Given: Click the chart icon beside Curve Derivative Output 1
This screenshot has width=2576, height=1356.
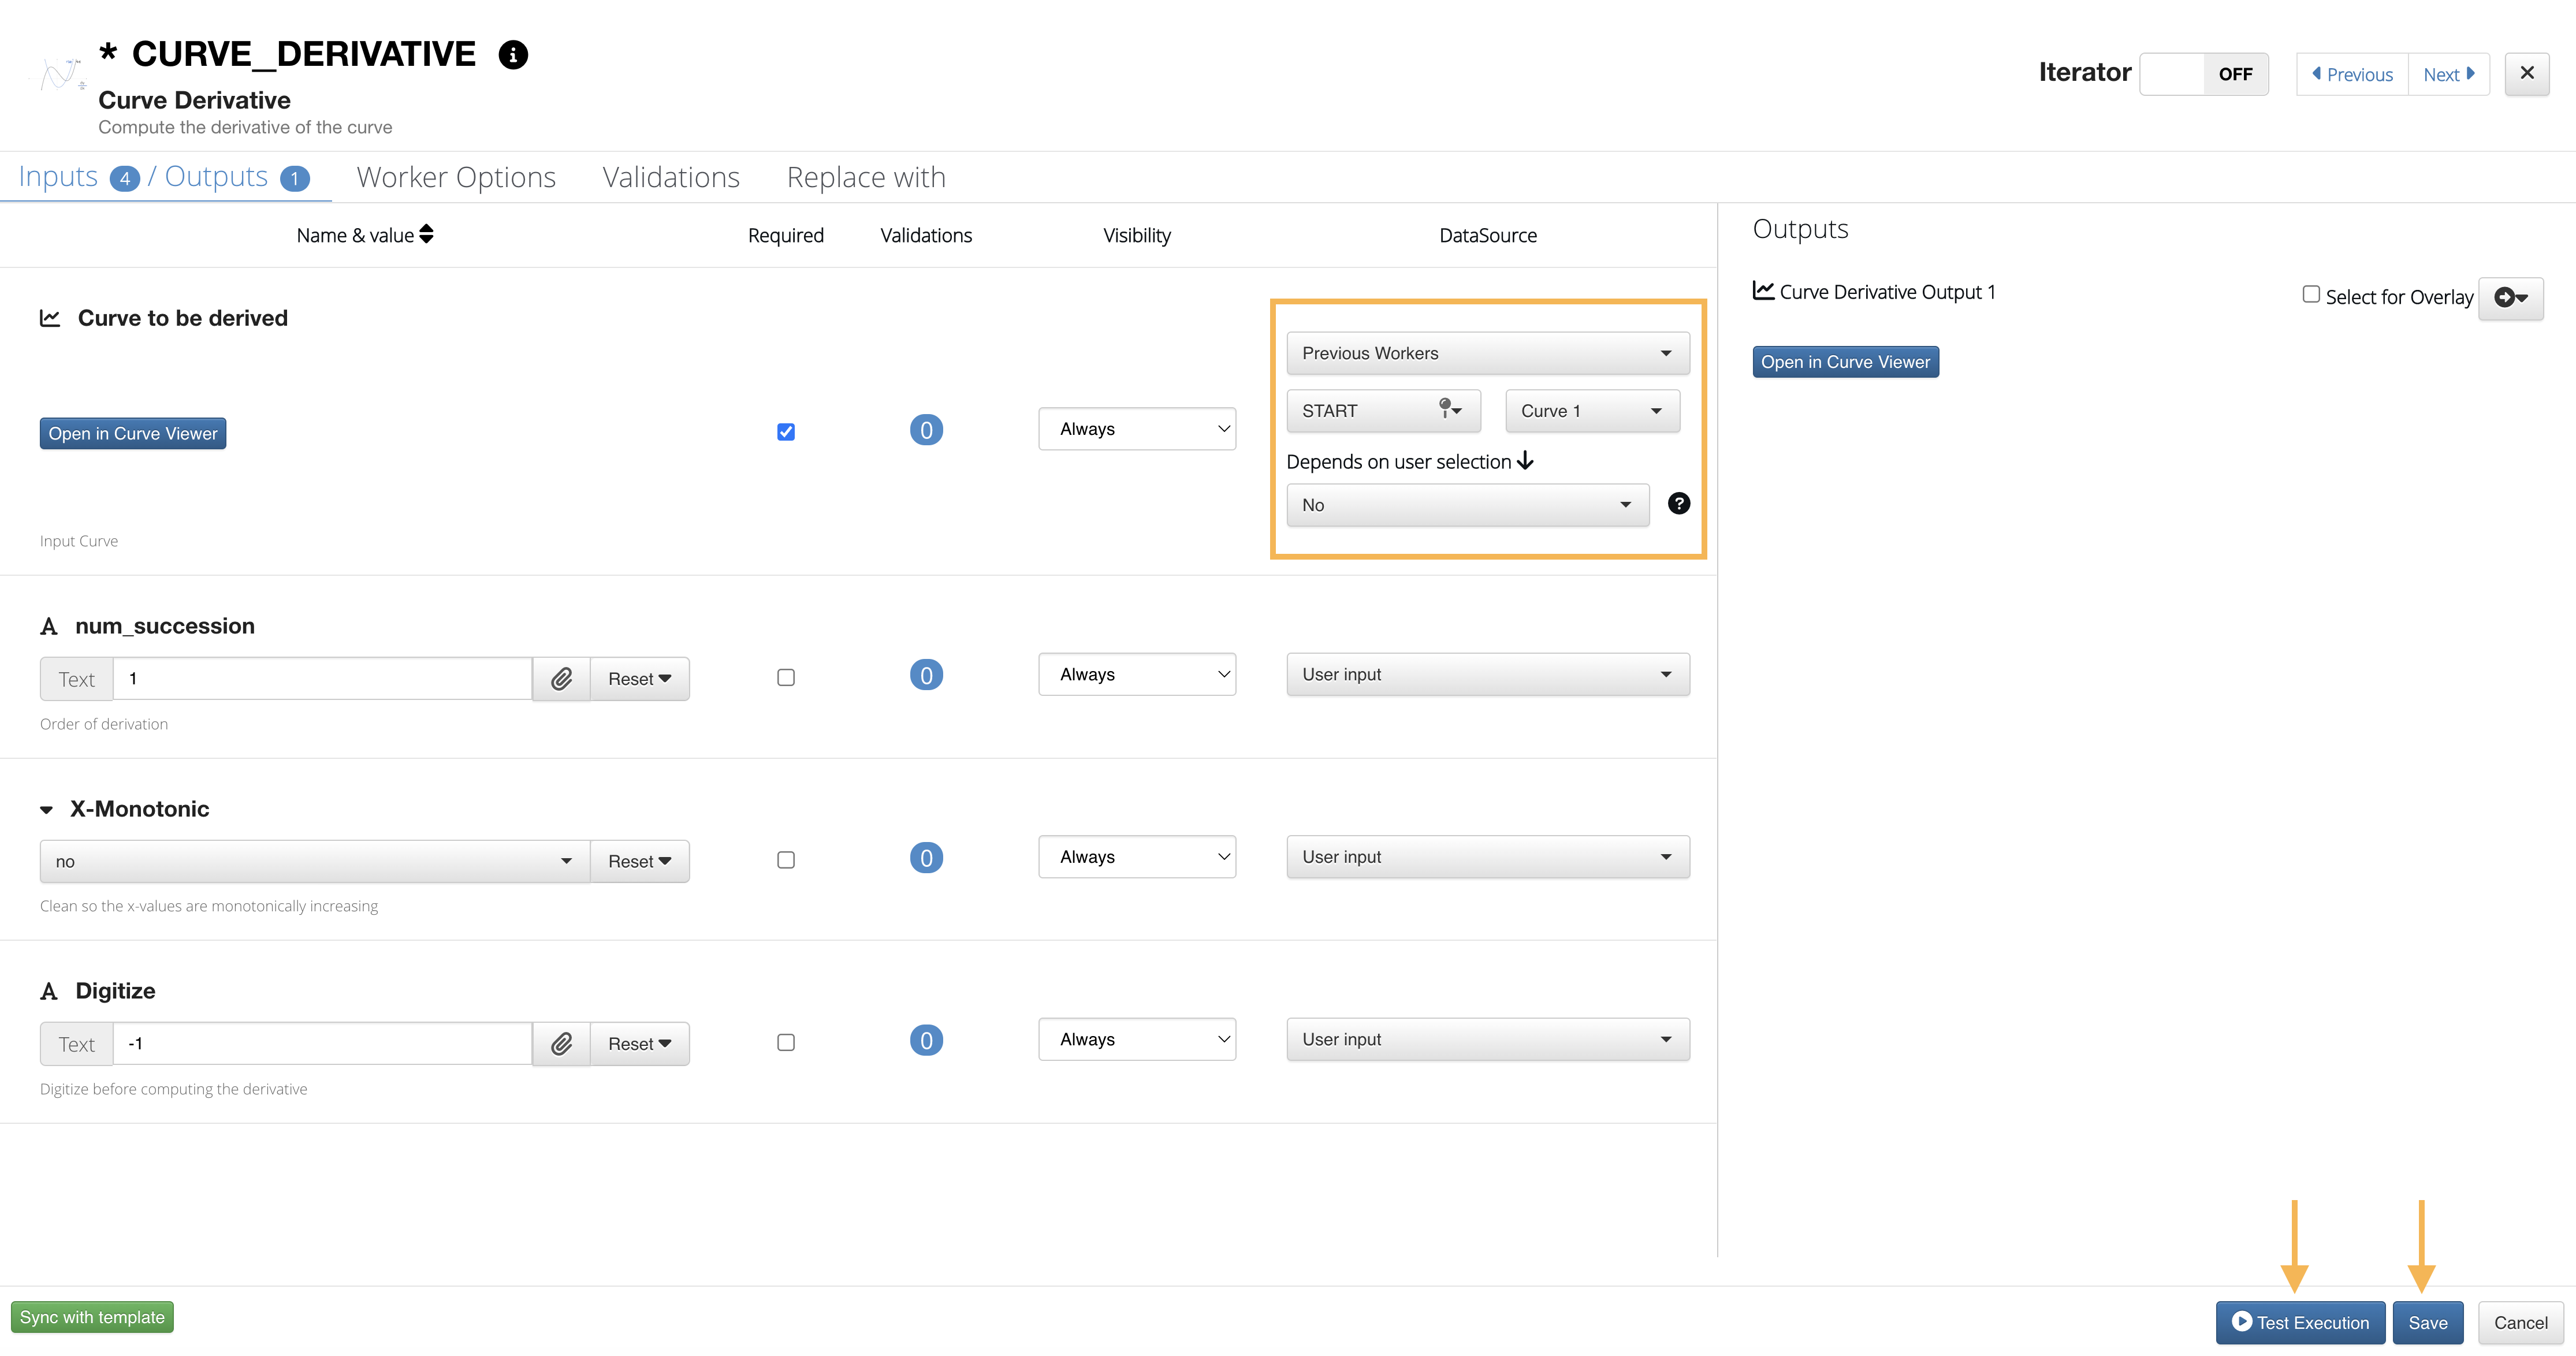Looking at the screenshot, I should click(x=1763, y=291).
